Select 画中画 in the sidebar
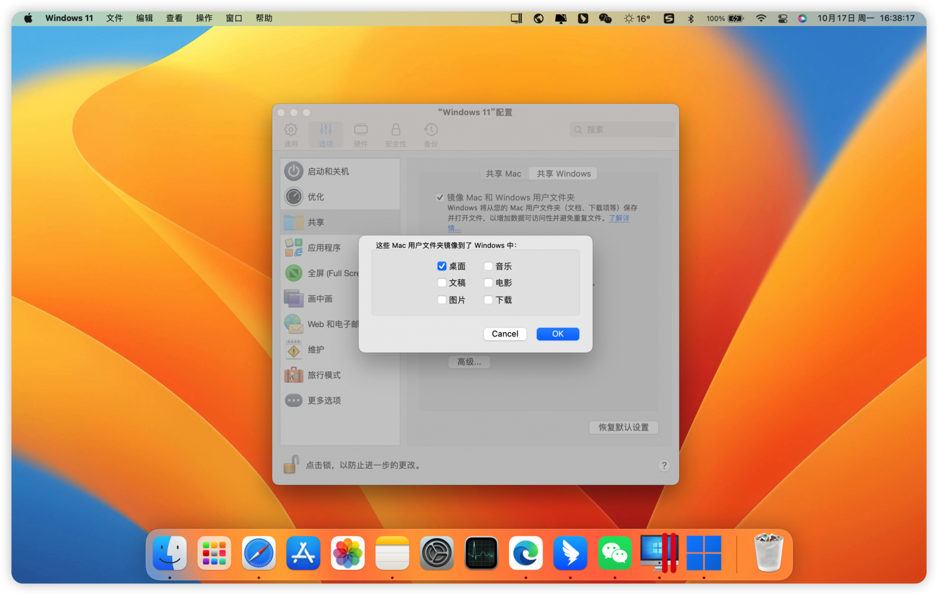 click(320, 299)
